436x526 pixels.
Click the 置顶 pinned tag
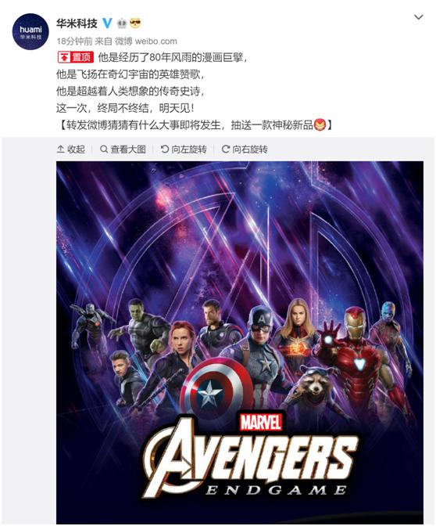(x=76, y=57)
